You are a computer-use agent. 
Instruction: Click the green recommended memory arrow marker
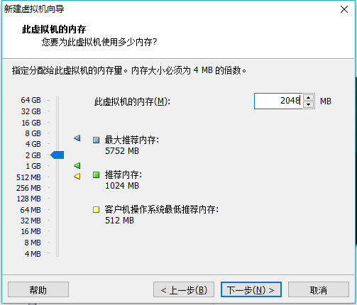click(x=77, y=165)
